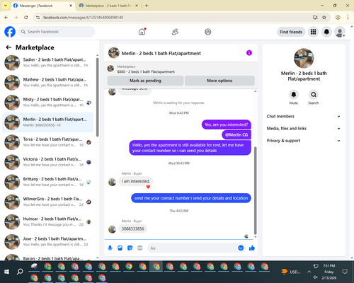The height and width of the screenshot is (283, 354).
Task: Click Mark as pending button
Action: [145, 81]
